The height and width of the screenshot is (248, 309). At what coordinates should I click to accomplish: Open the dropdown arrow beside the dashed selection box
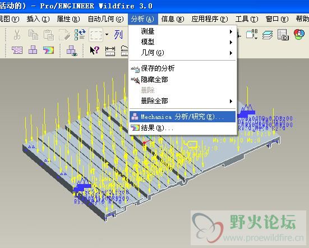[107, 34]
